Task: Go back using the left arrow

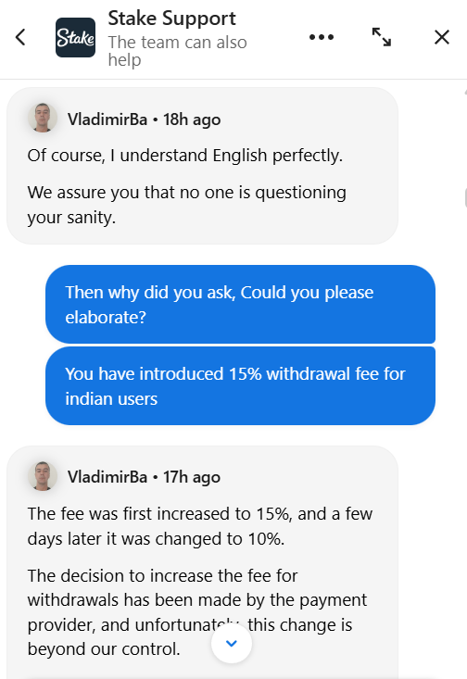Action: click(x=20, y=37)
